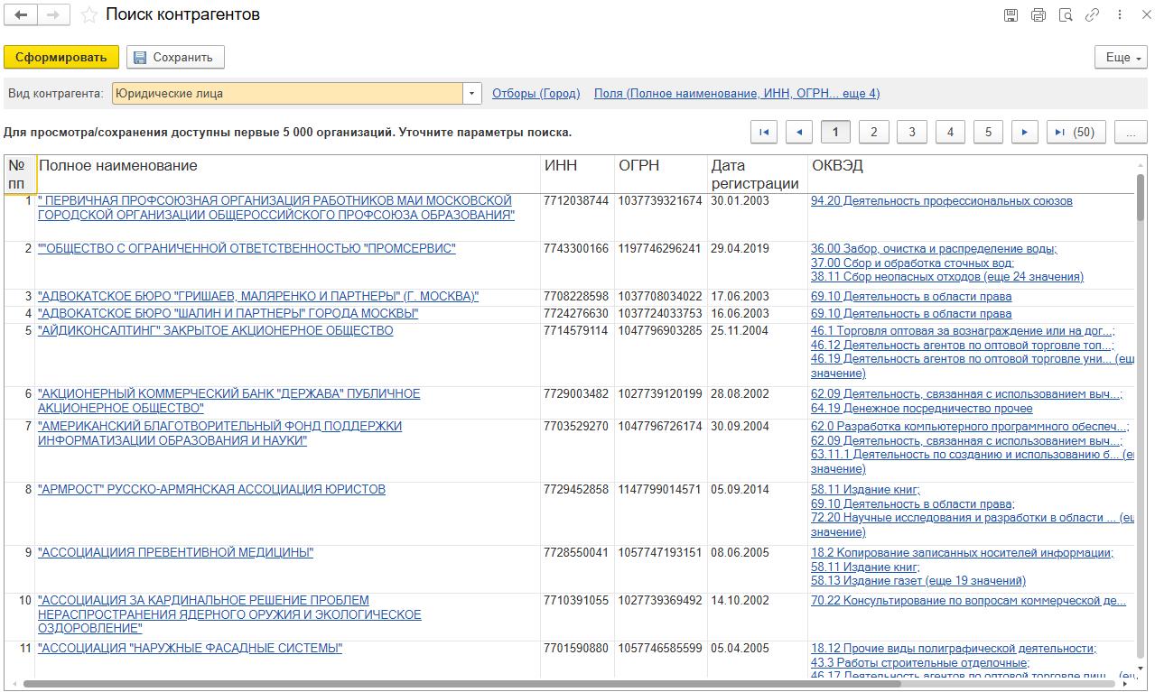Print the report using the printer icon
Viewport: 1155px width, 692px height.
[x=1038, y=15]
